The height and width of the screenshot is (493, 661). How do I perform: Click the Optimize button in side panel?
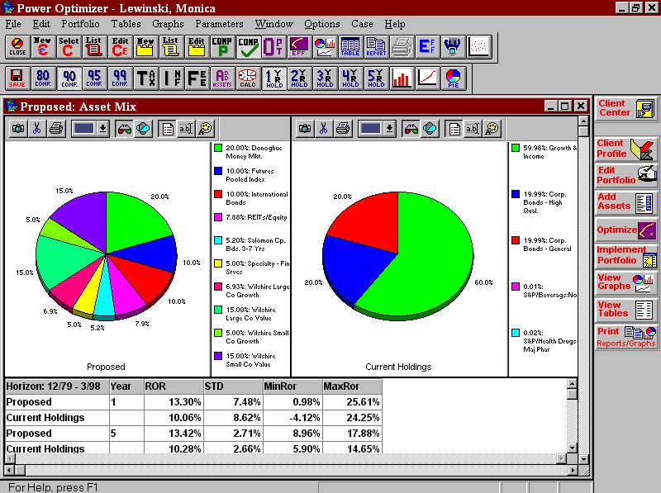[625, 230]
